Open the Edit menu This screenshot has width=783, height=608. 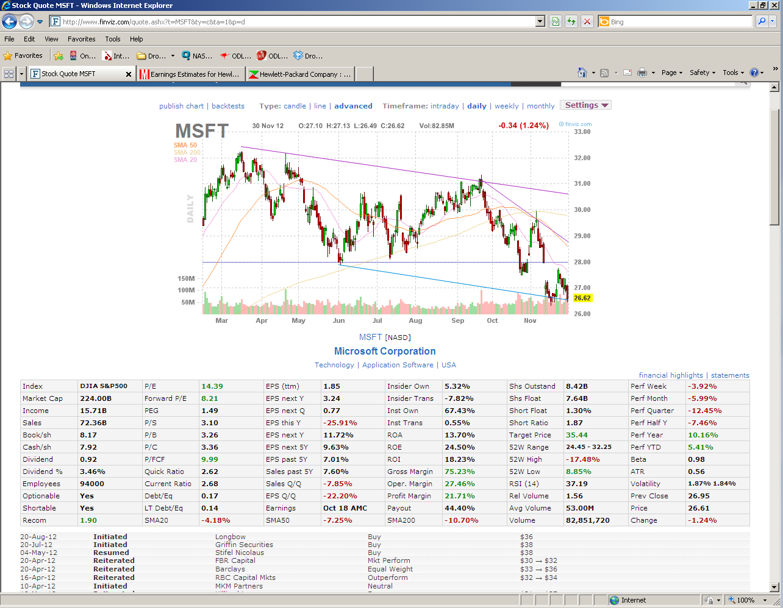pyautogui.click(x=29, y=39)
